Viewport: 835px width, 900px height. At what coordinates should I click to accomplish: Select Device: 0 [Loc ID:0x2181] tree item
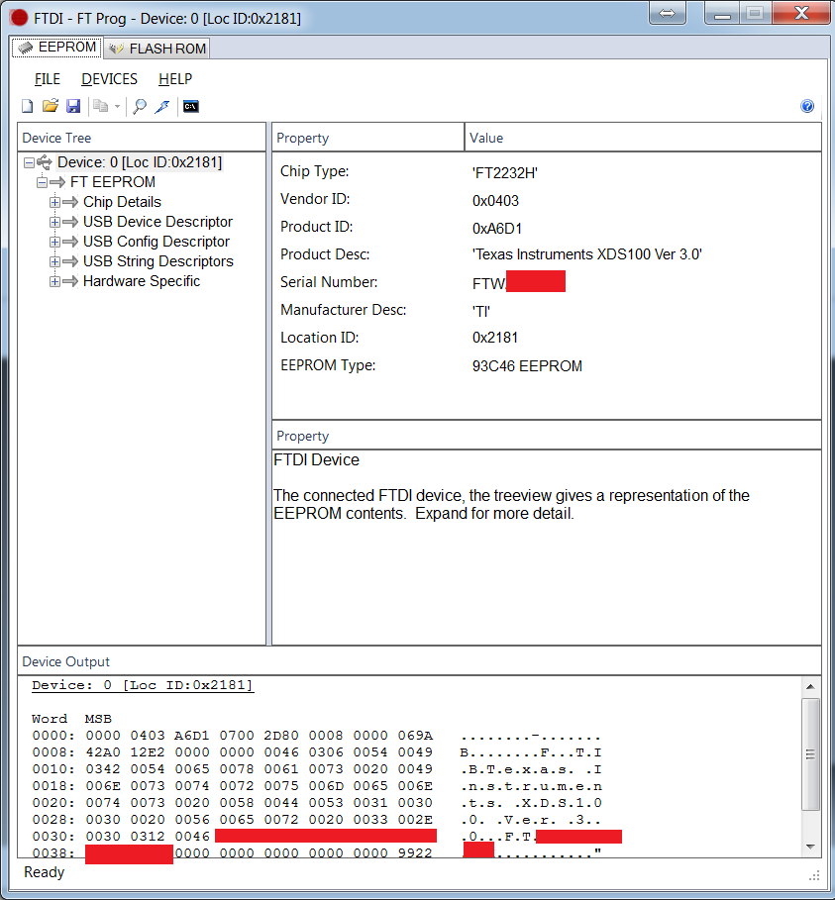click(140, 162)
